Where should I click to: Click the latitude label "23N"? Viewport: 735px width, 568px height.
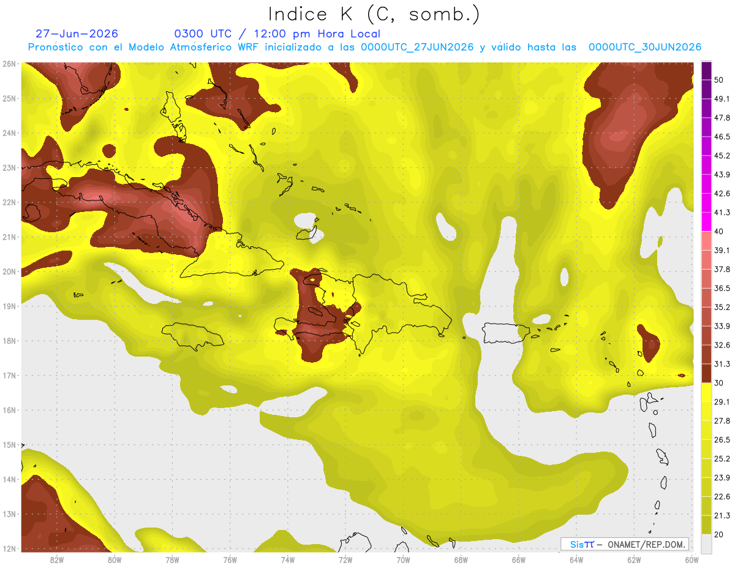(x=9, y=167)
